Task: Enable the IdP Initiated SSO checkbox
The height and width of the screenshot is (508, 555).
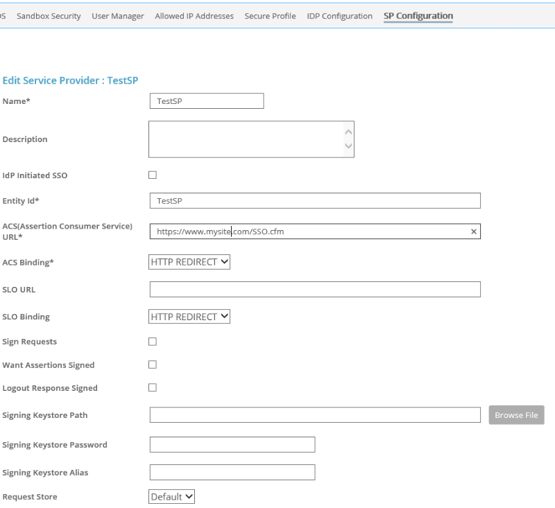Action: [x=153, y=175]
